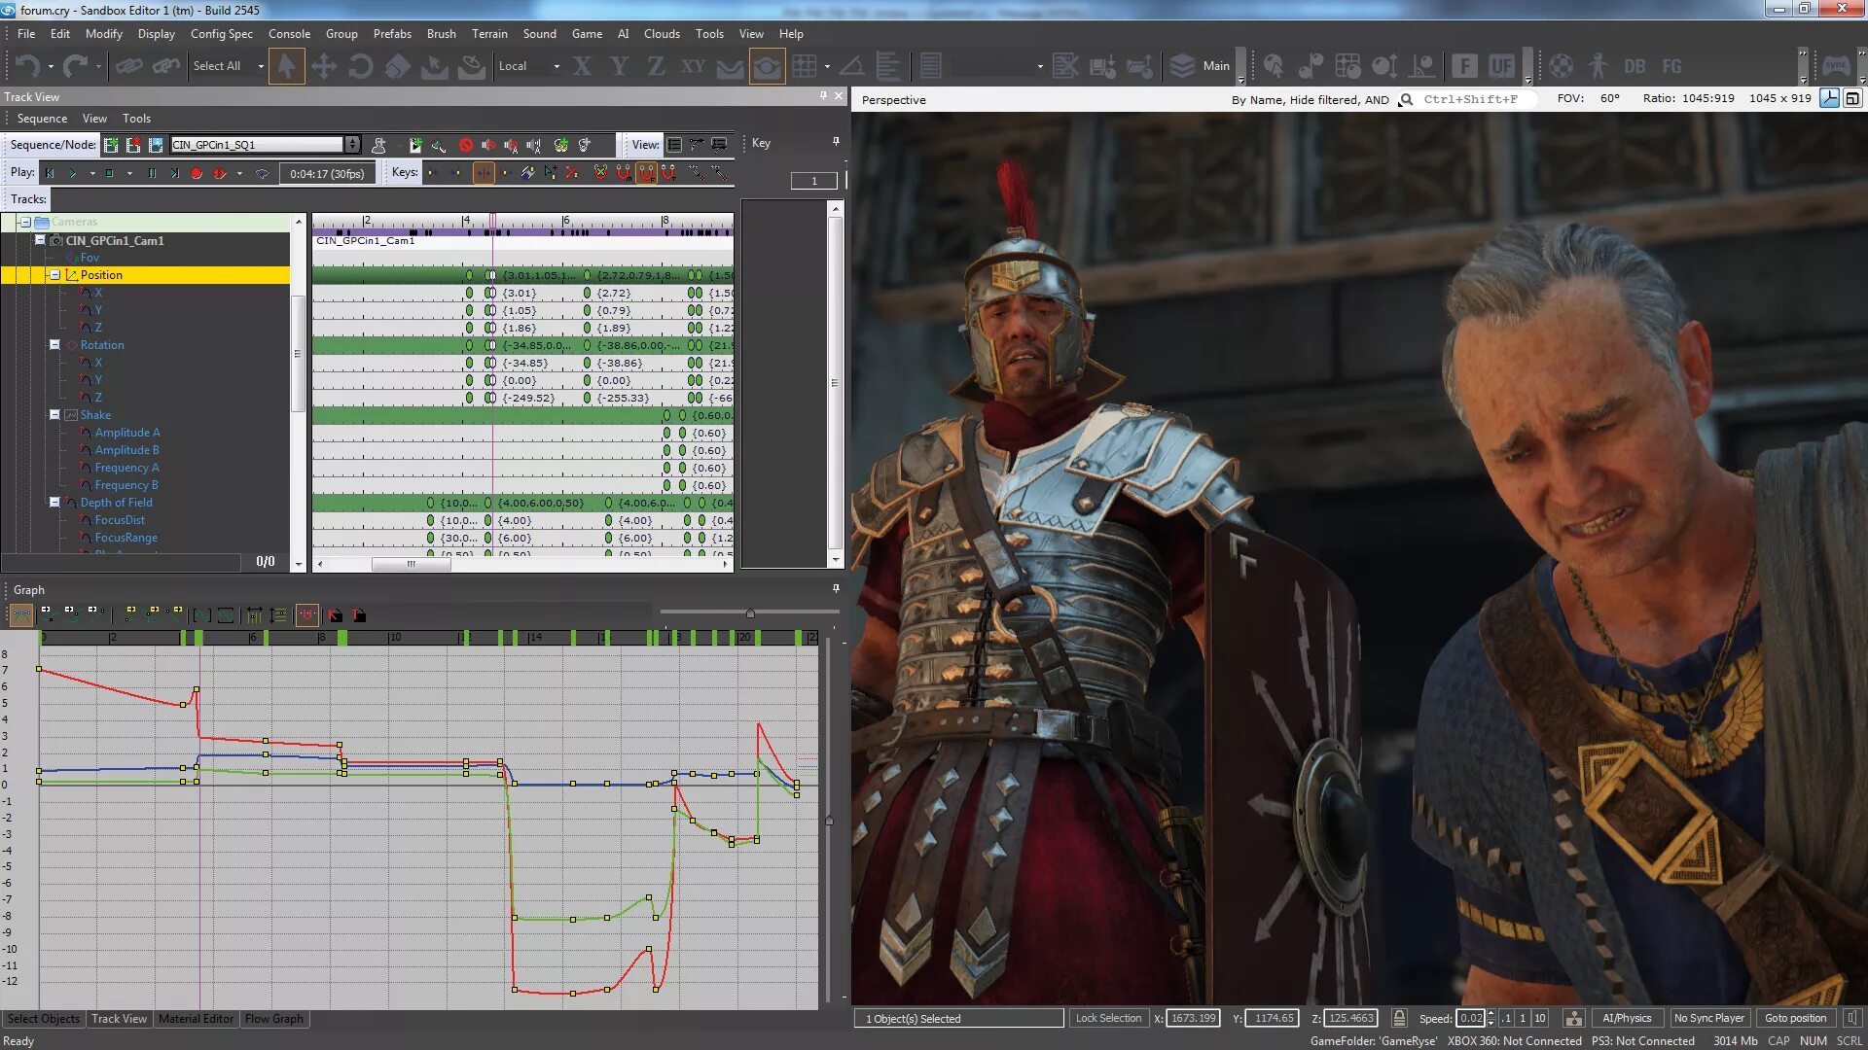Toggle the Move Keys mode button
The height and width of the screenshot is (1050, 1868).
pos(484,173)
